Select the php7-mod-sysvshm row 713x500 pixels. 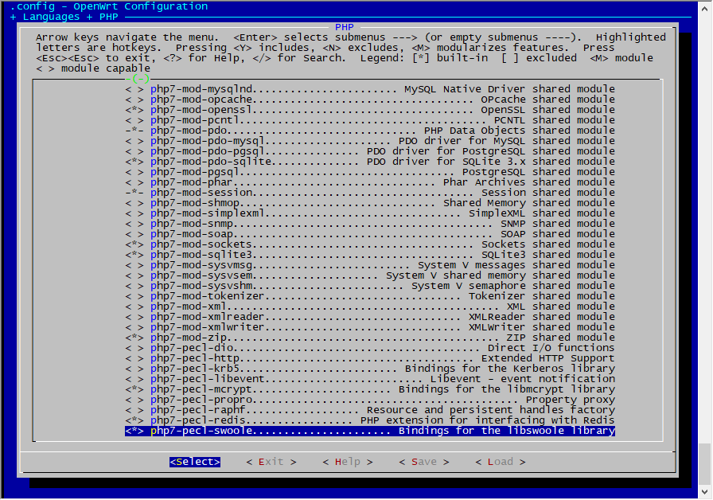pos(370,286)
